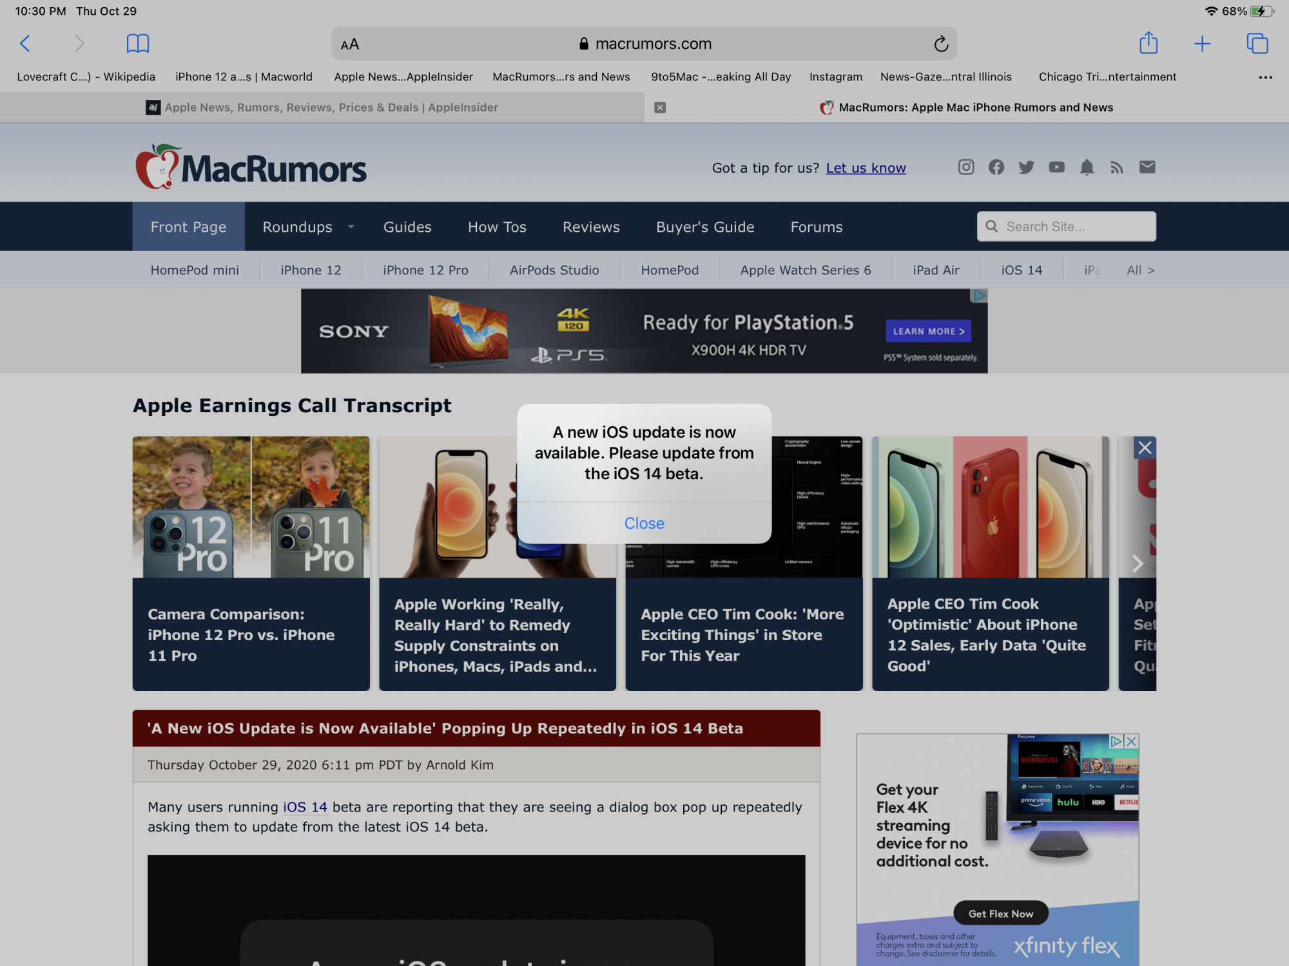
Task: Open the iOS 14 link in article
Action: coord(305,807)
